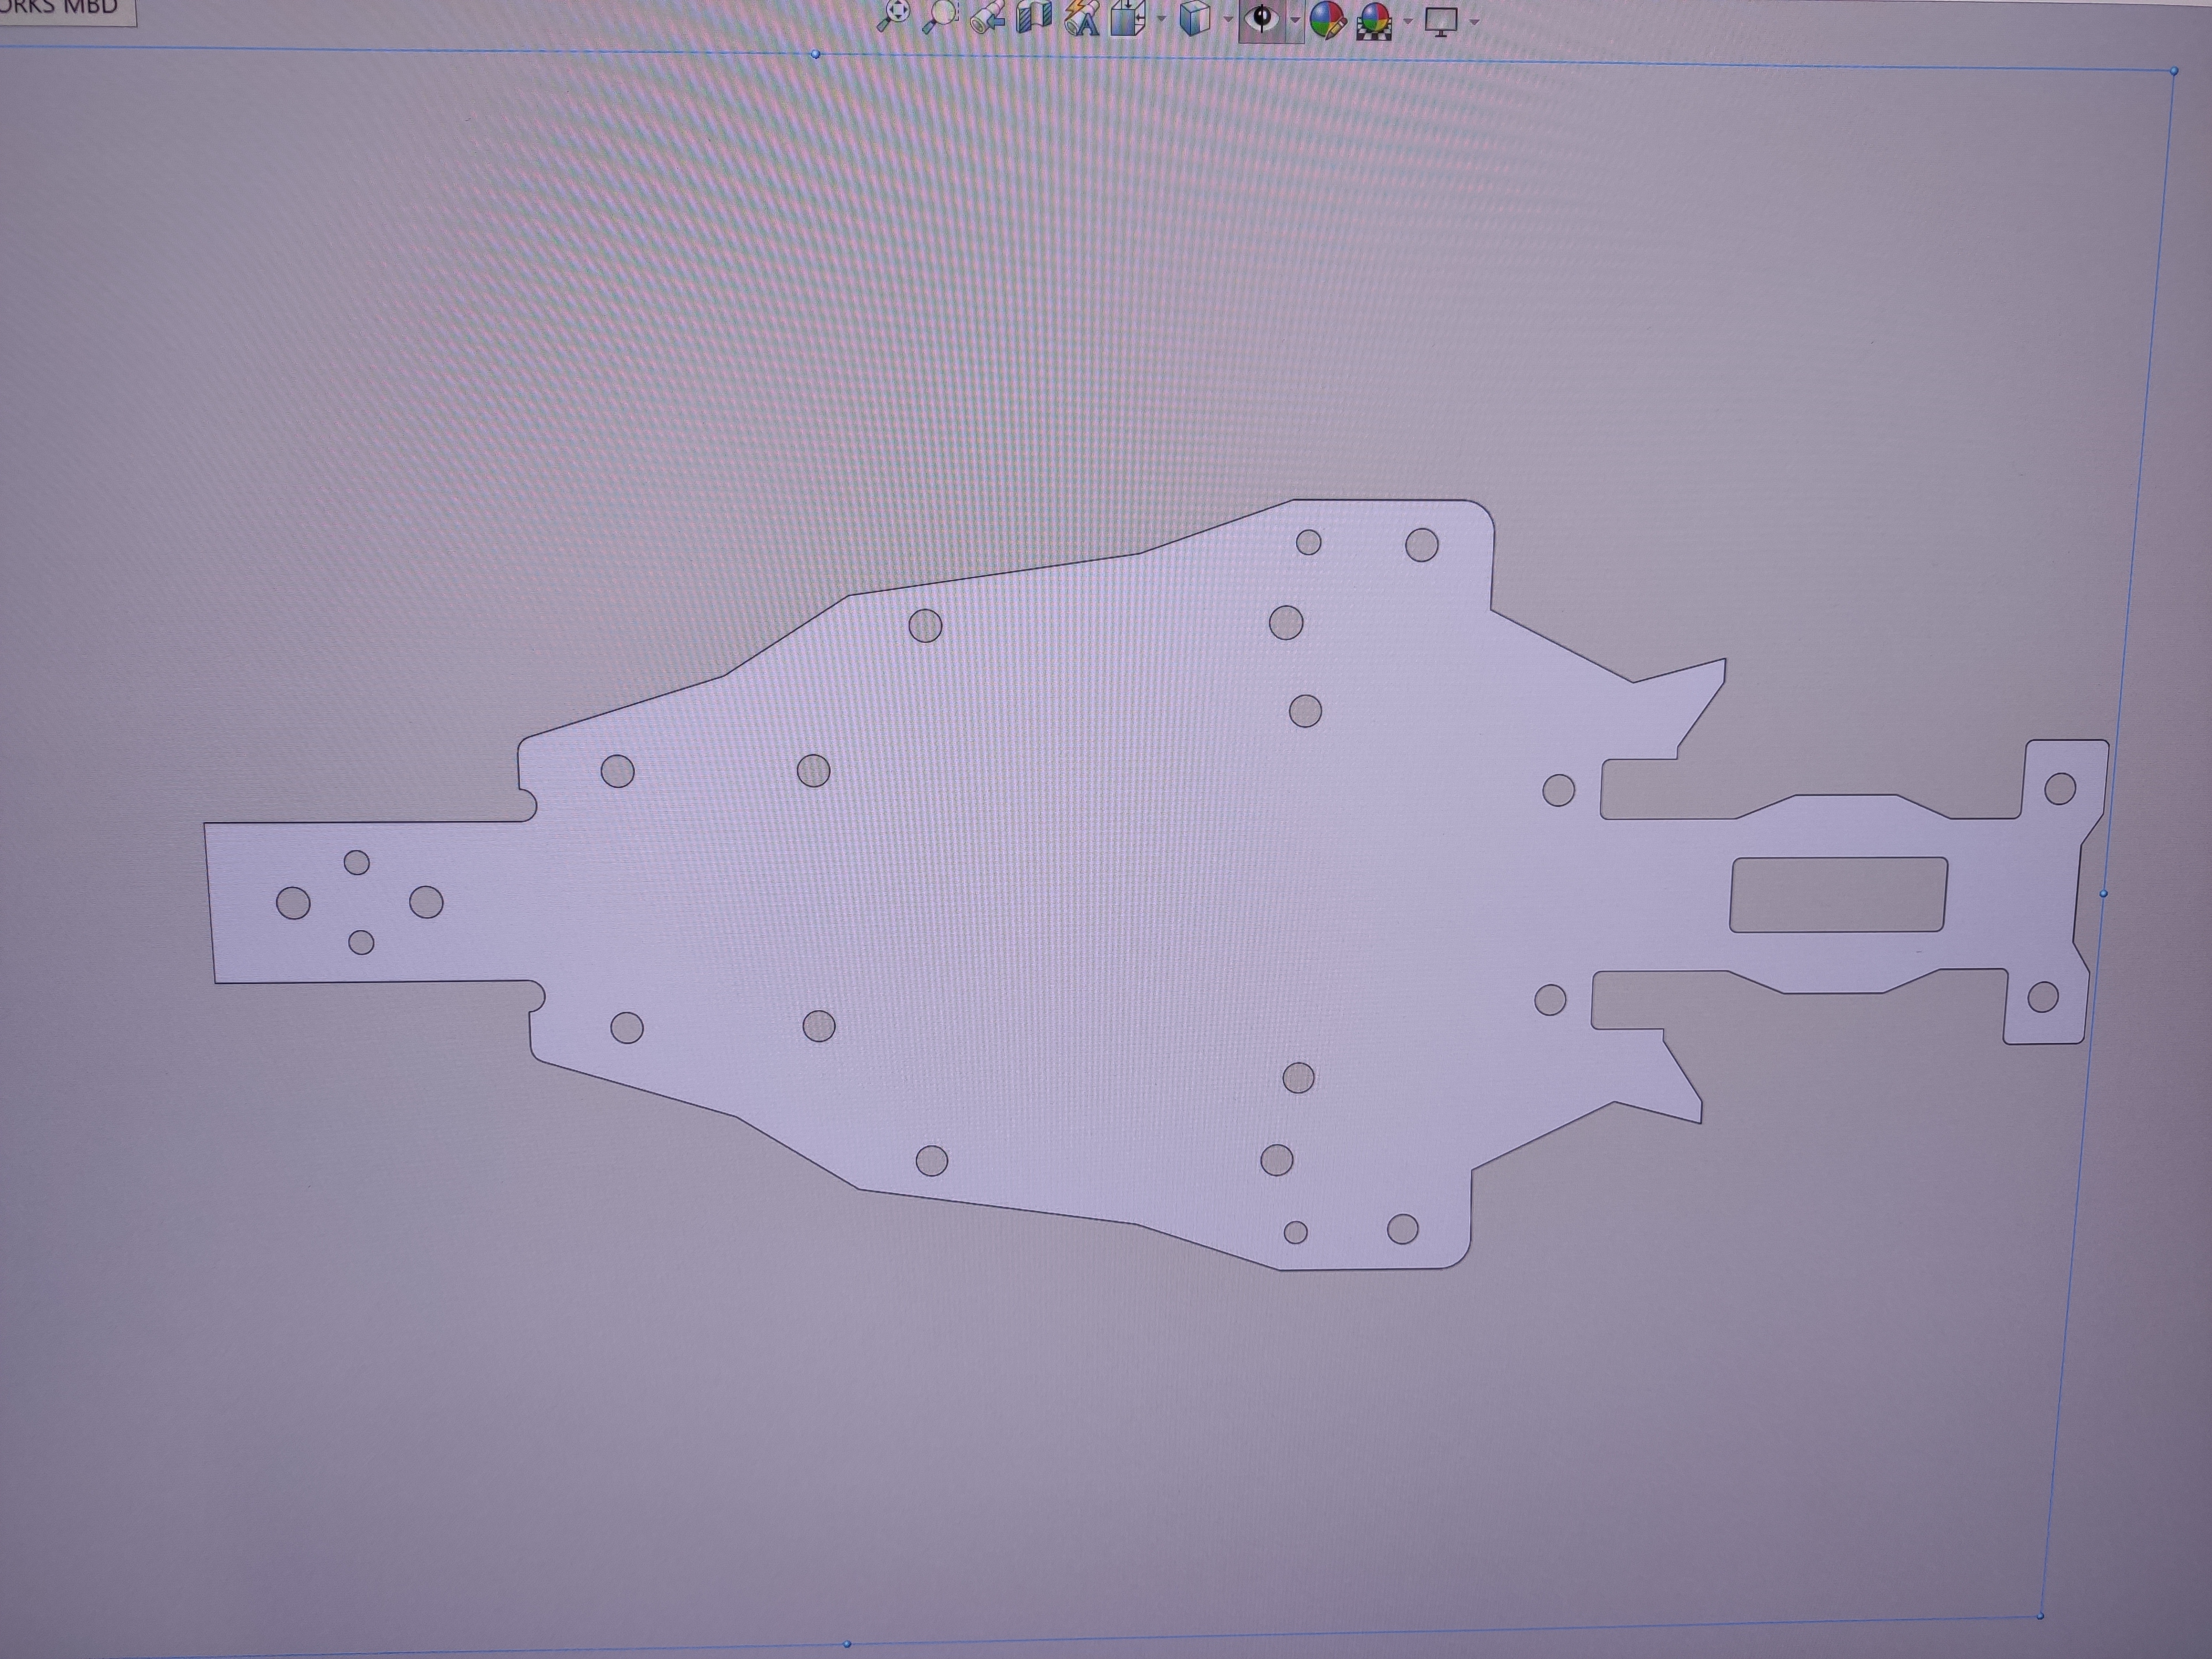Open the View Settings dropdown arrow

pos(1474,22)
